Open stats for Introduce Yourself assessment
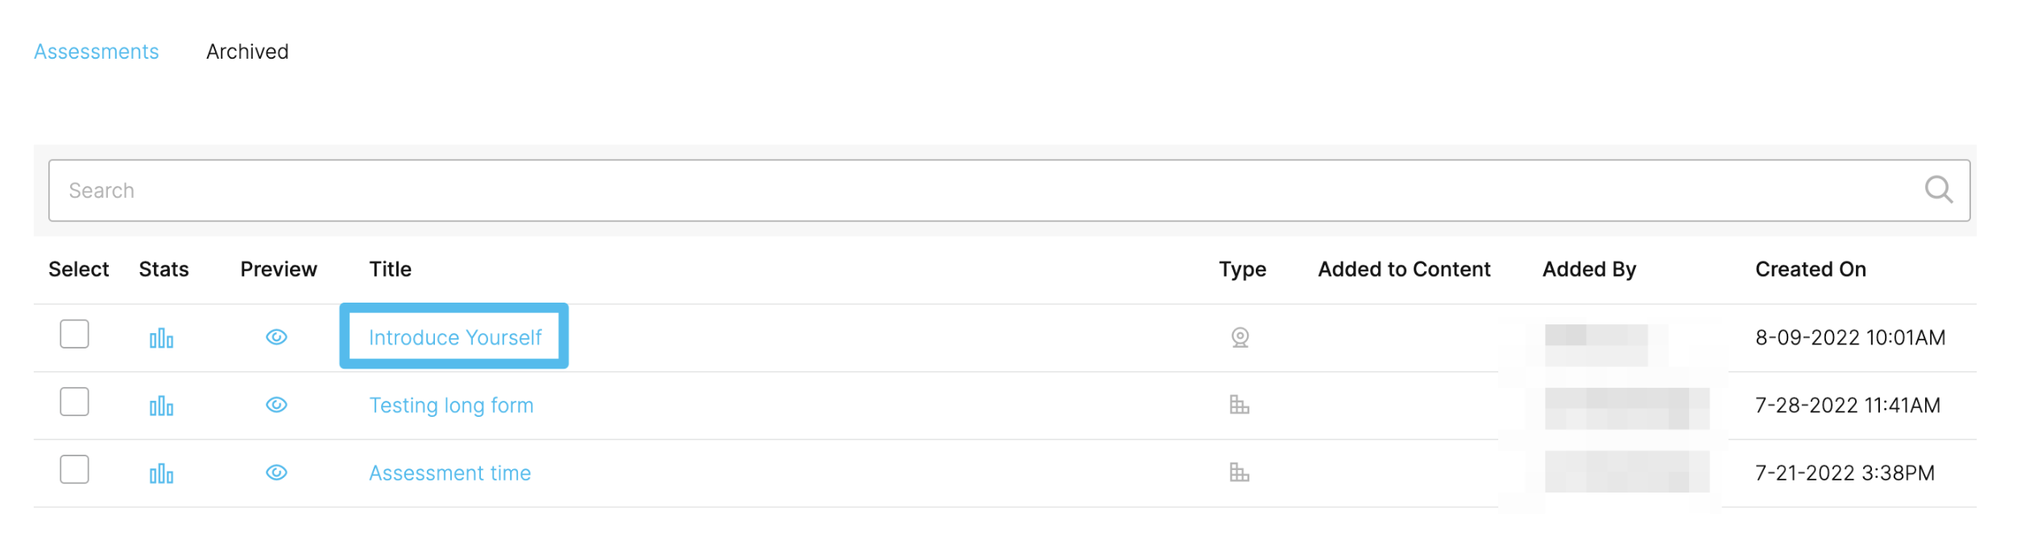This screenshot has height=536, width=2025. pyautogui.click(x=161, y=339)
